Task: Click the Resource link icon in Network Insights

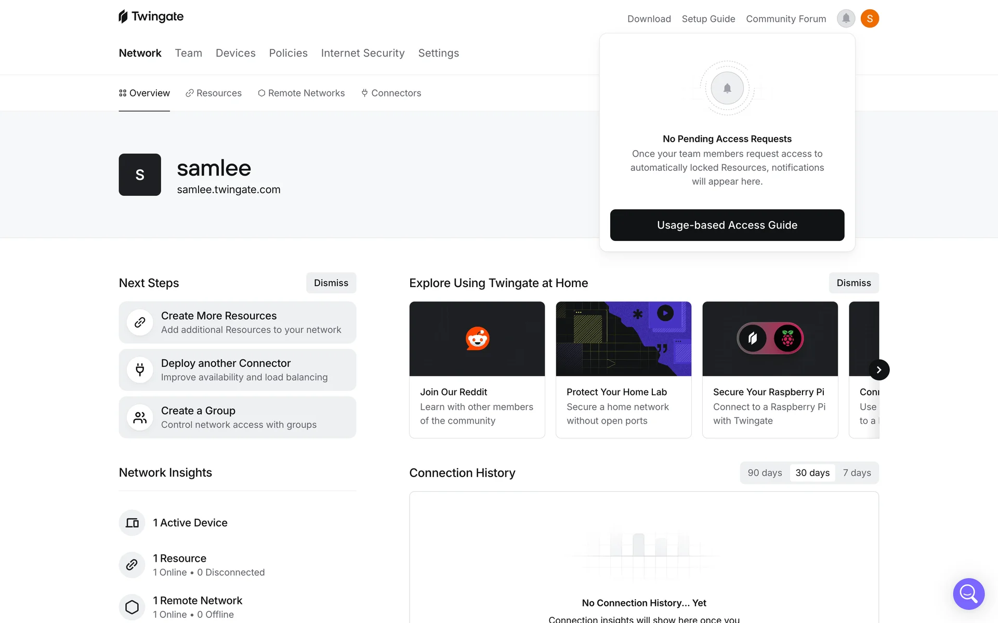Action: pyautogui.click(x=132, y=565)
